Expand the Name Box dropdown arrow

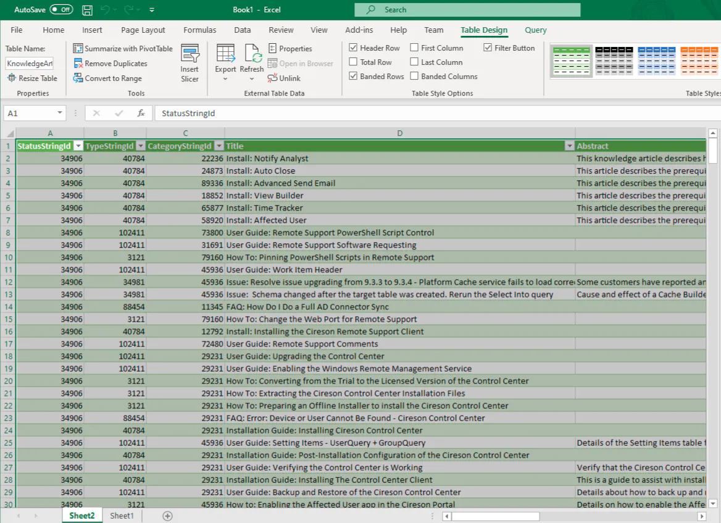click(60, 113)
